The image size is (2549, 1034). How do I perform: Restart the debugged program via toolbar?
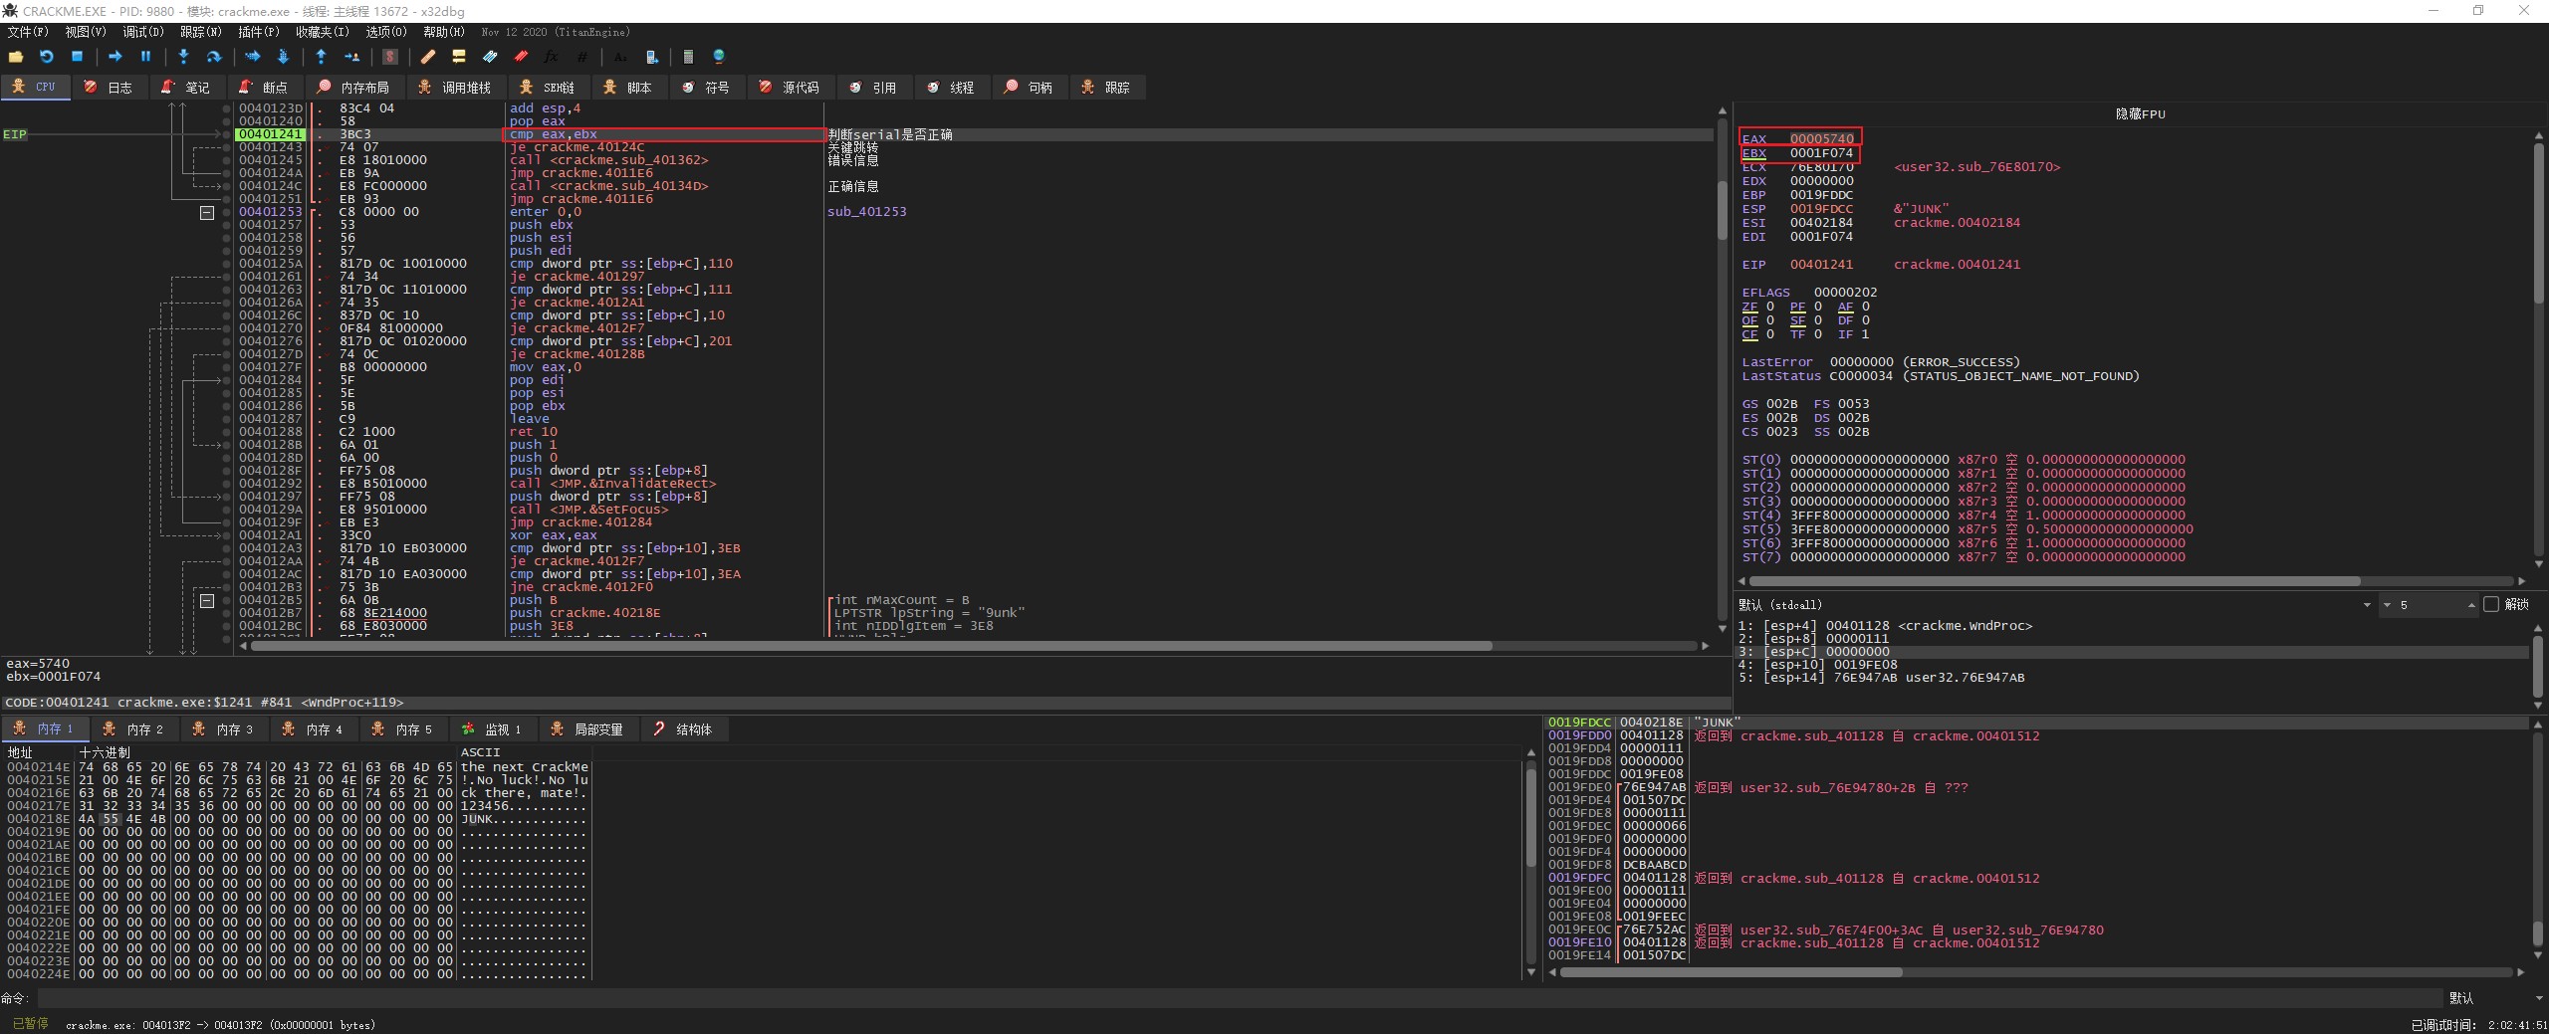(x=46, y=57)
